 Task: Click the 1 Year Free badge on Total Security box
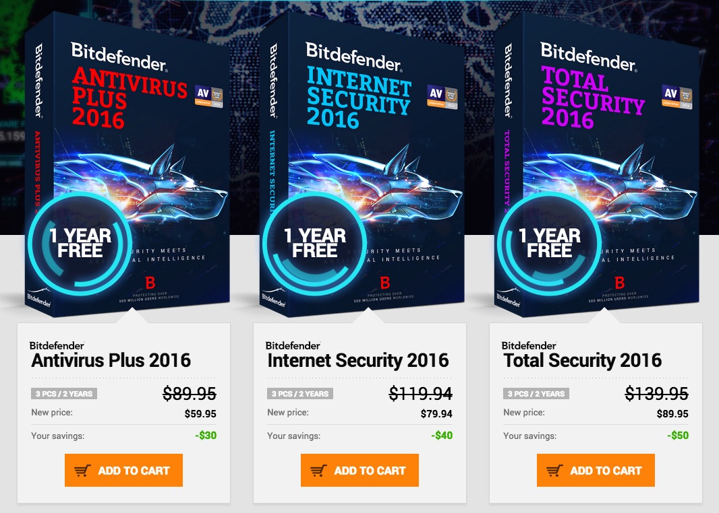(x=549, y=244)
